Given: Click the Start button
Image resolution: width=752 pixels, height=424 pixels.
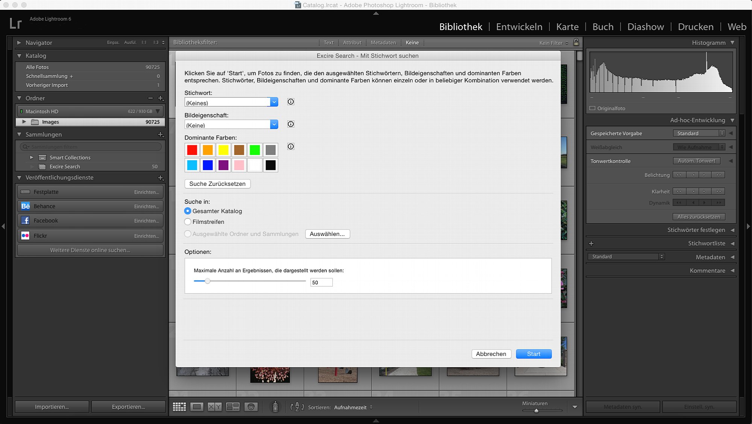Looking at the screenshot, I should (x=534, y=354).
